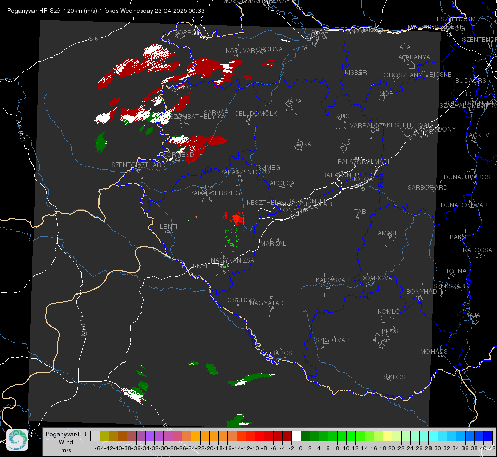Viewport: 497px width, 457px height.
Task: Click the '-64' value on the legend scale
Action: click(99, 448)
